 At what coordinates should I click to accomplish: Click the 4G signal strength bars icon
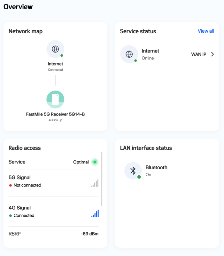click(95, 213)
